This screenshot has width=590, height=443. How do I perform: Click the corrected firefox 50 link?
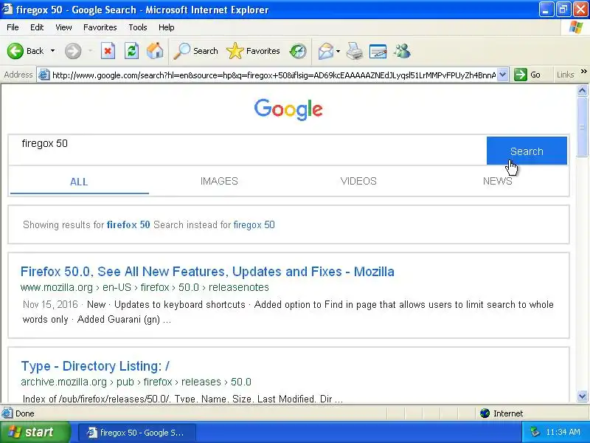tap(128, 225)
